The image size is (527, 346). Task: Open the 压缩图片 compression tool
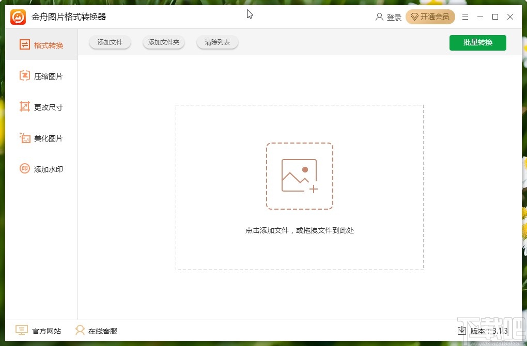tap(44, 76)
